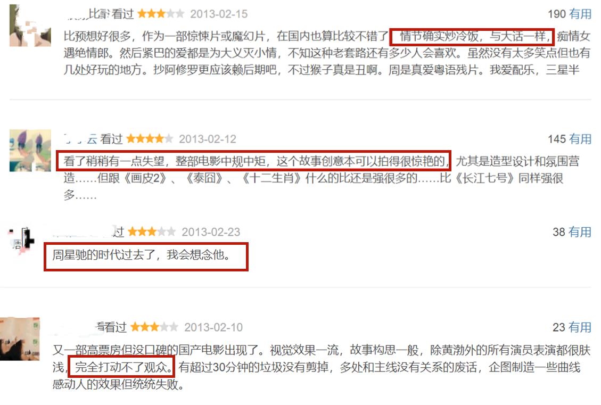This screenshot has height=405, width=601.
Task: Click the star rating of the 2013-02-10 review
Action: click(154, 327)
